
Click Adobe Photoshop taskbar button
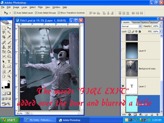tap(73, 120)
